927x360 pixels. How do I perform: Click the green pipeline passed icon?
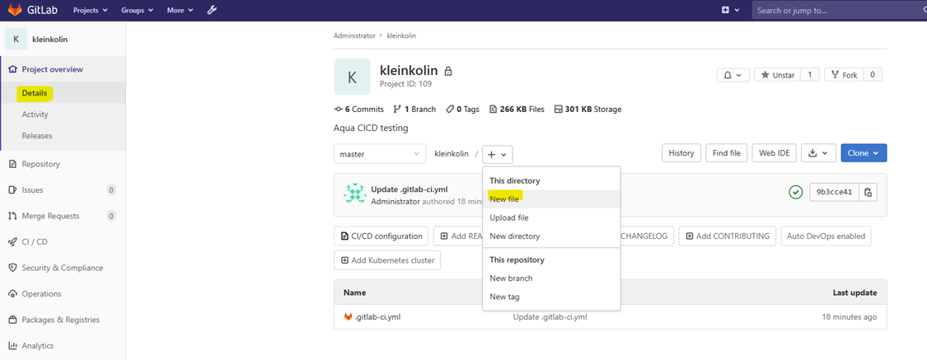tap(796, 192)
